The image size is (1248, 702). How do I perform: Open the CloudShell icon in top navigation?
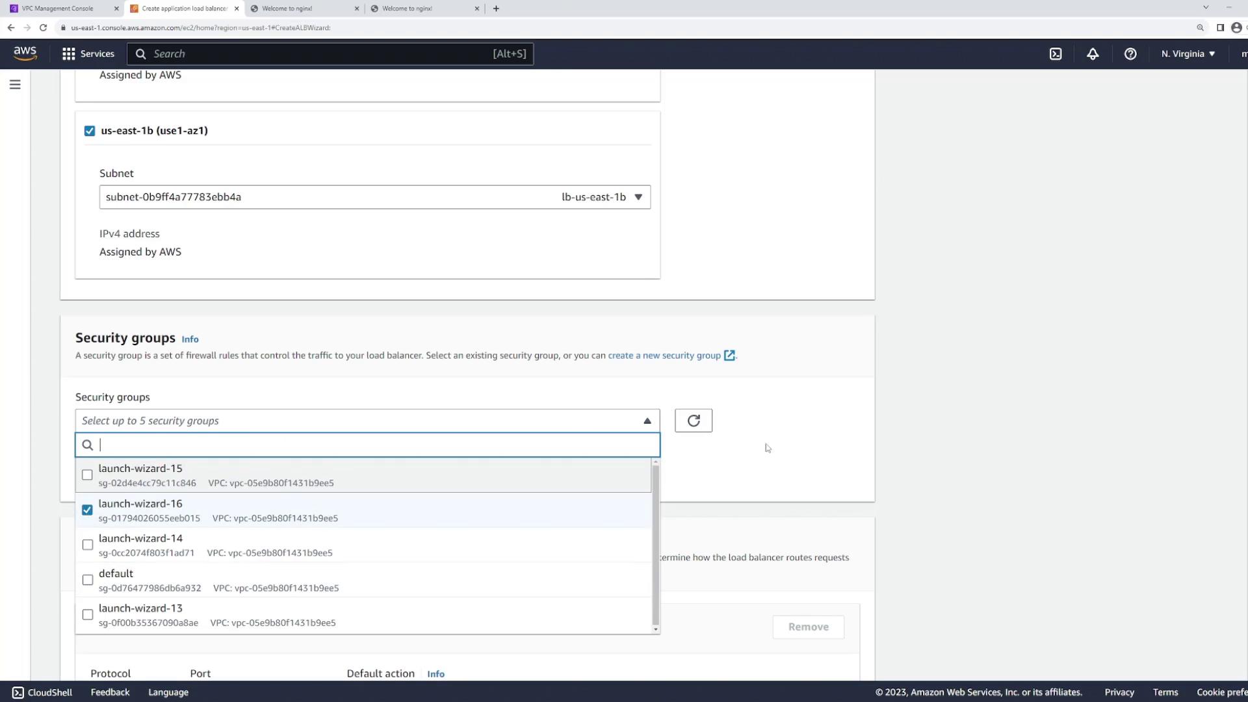(1056, 54)
